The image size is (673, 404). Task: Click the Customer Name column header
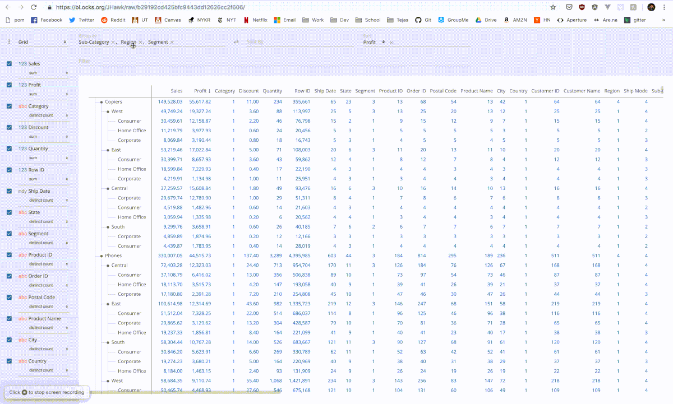[x=582, y=91]
